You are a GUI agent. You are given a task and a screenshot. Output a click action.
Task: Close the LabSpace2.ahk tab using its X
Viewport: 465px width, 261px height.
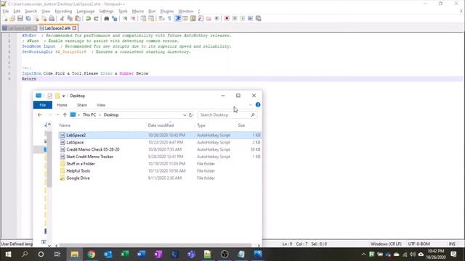point(74,28)
